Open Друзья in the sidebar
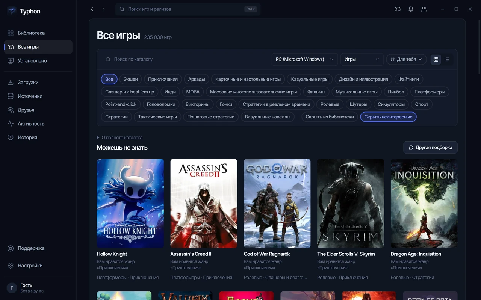This screenshot has height=300, width=481. 38,110
